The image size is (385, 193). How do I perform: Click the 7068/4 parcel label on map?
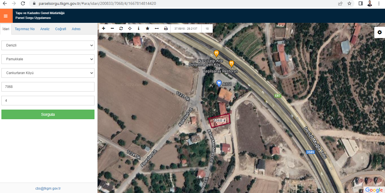click(220, 121)
